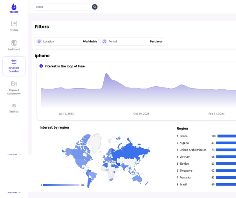Screen dimensions: 236x198
Task: Click the Sign out arrow icon
Action: 19,192
